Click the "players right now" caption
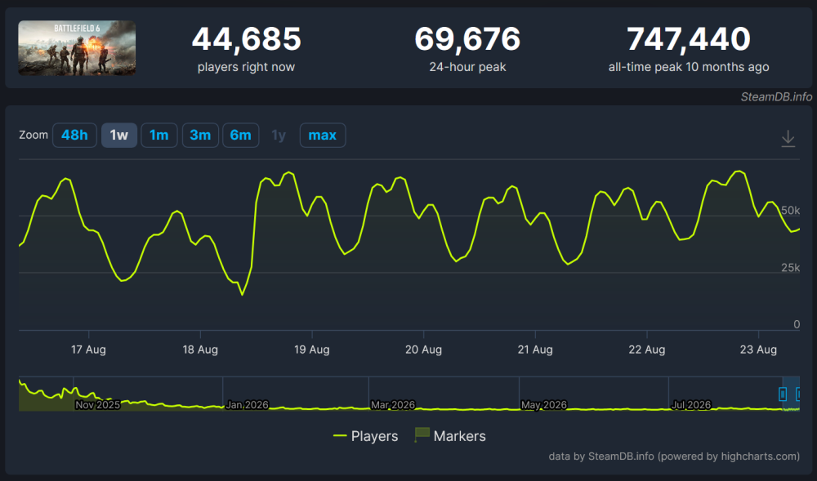Viewport: 817px width, 481px height. click(x=246, y=67)
